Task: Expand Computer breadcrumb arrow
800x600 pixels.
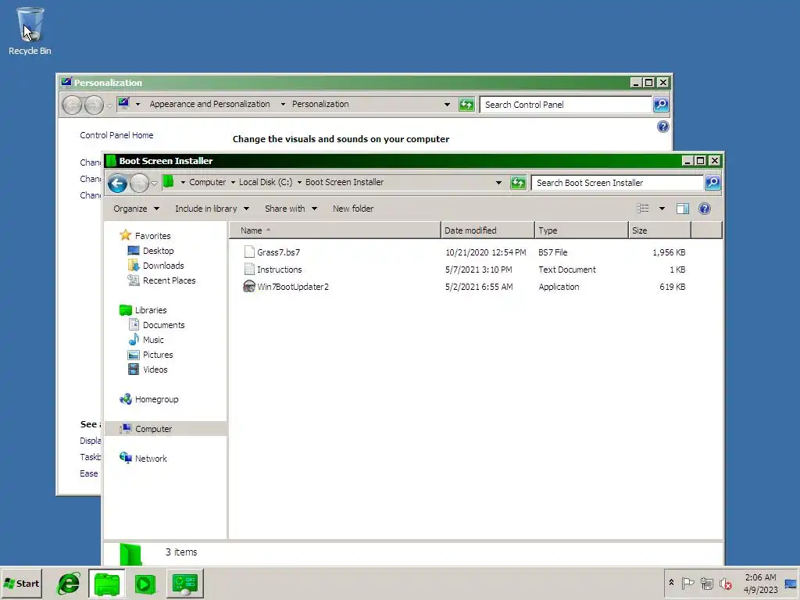Action: pyautogui.click(x=233, y=182)
